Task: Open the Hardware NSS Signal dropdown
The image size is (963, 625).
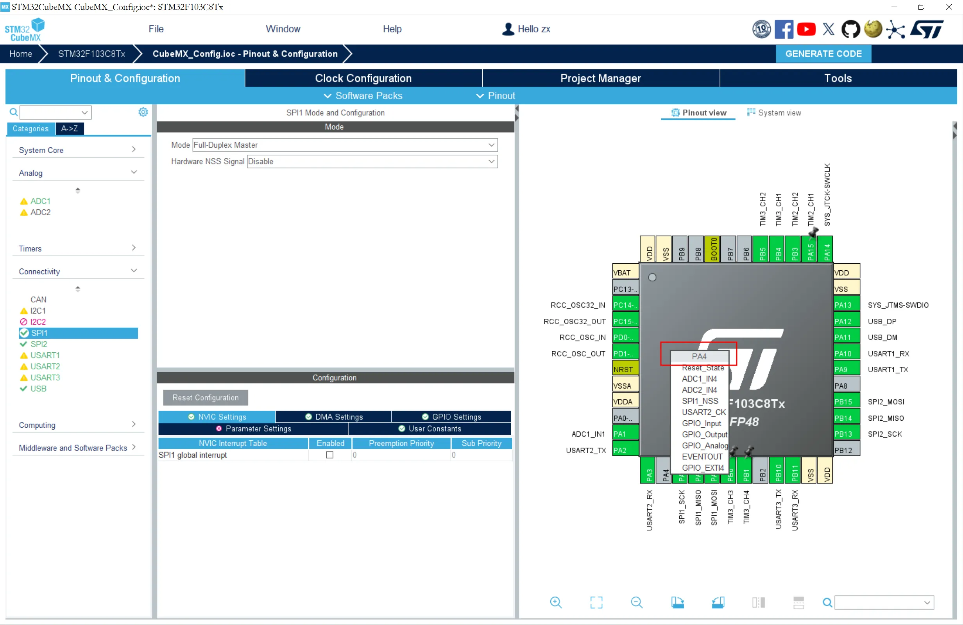Action: pos(372,161)
